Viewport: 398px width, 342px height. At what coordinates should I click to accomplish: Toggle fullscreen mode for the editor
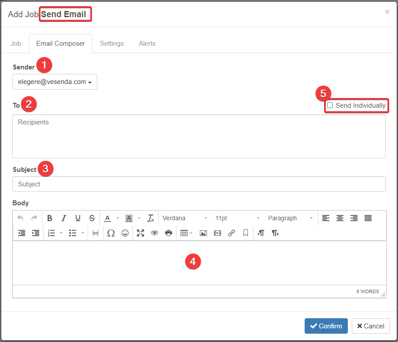(x=140, y=233)
